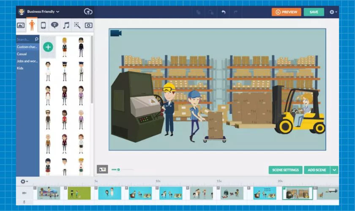Select the Jobs and work category
Image resolution: width=355 pixels, height=211 pixels.
27,61
